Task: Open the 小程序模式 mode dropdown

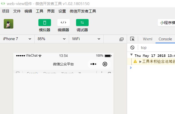Action: click(166, 23)
